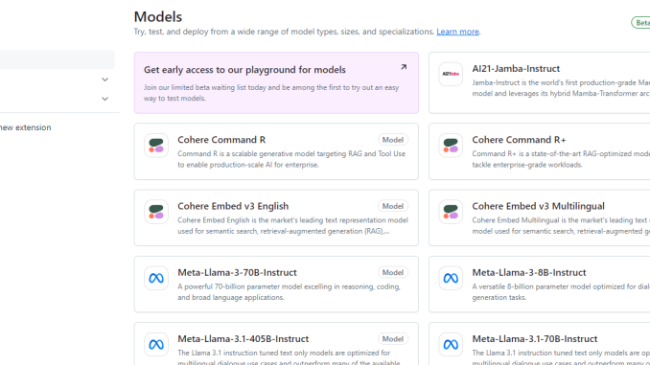Click the Cohere Command R description text

click(291, 159)
